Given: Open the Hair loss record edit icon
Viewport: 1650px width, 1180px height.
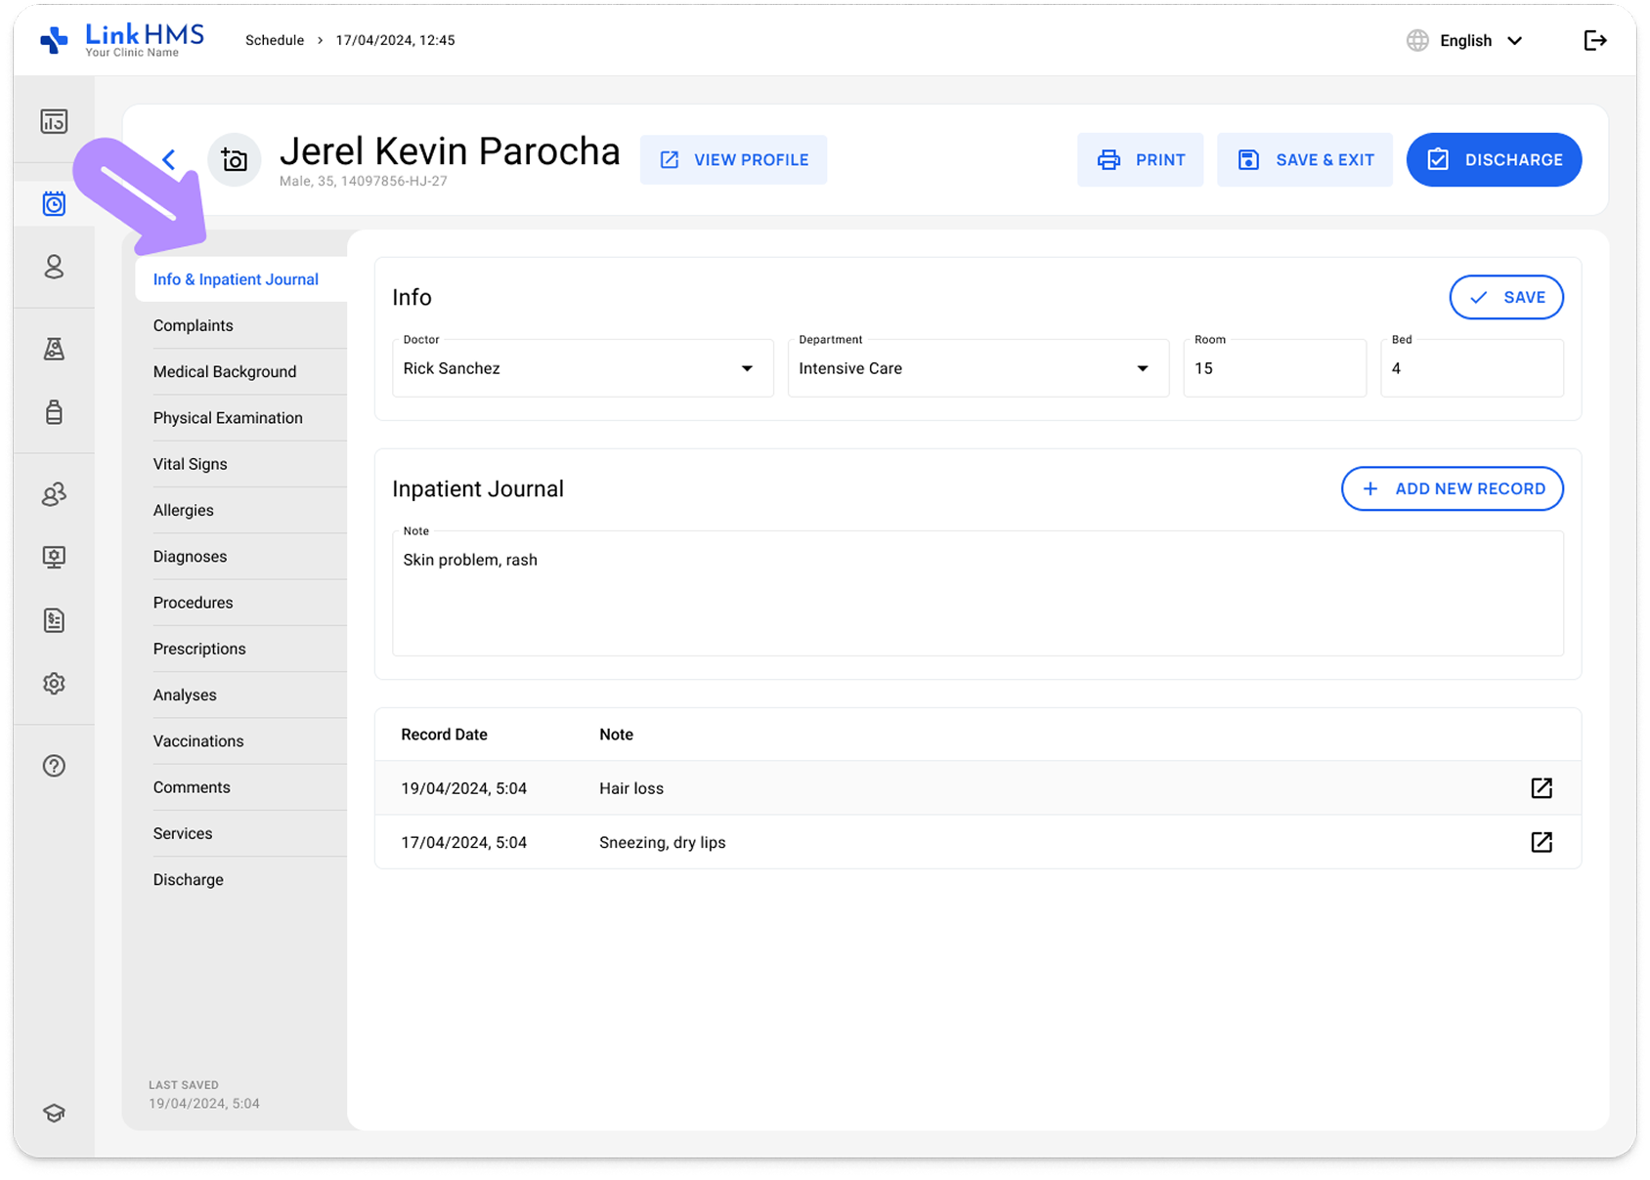Looking at the screenshot, I should pos(1541,788).
